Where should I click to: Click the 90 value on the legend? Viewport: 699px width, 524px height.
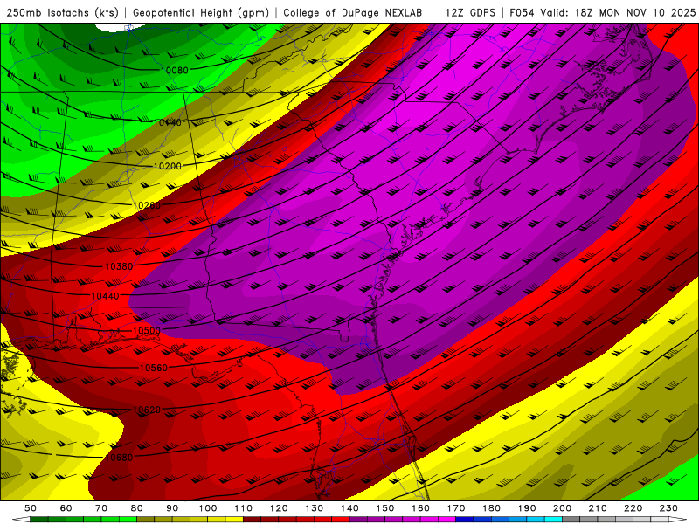[x=172, y=508]
